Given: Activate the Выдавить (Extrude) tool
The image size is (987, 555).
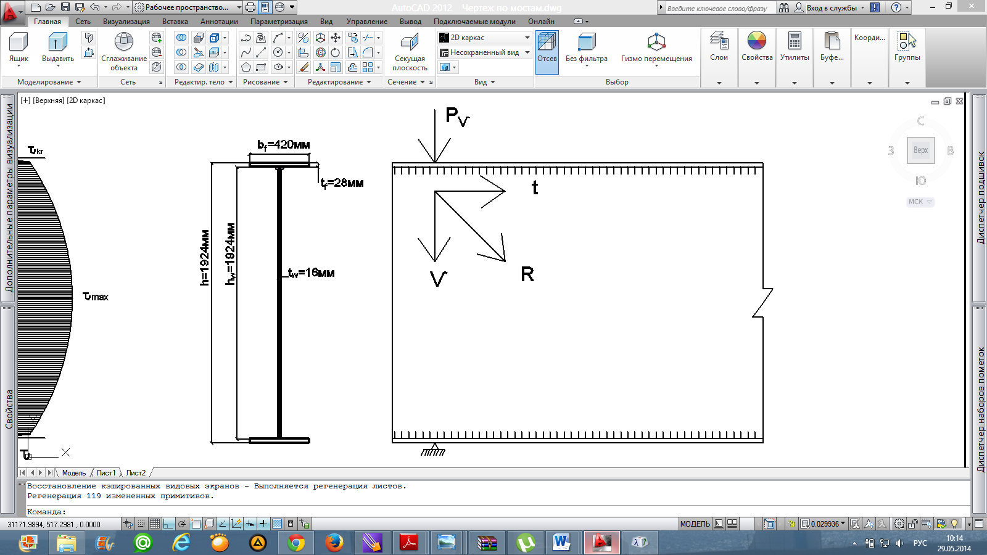Looking at the screenshot, I should point(57,48).
